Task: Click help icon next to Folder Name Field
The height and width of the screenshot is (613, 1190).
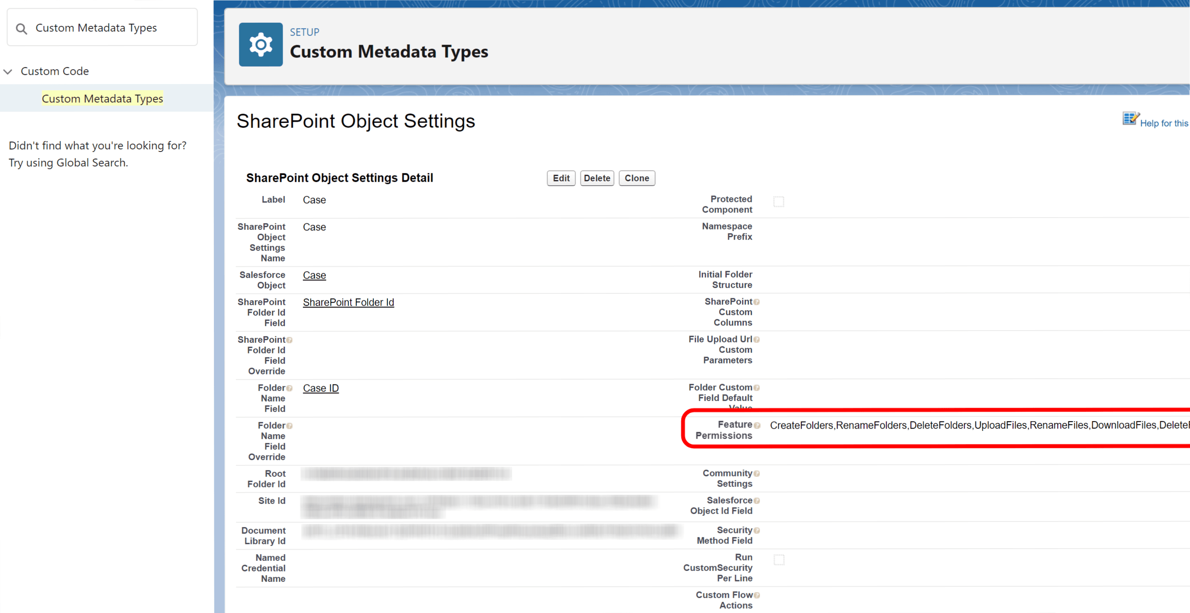Action: (x=290, y=388)
